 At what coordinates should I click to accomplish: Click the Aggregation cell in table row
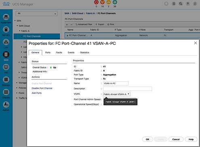(121, 35)
